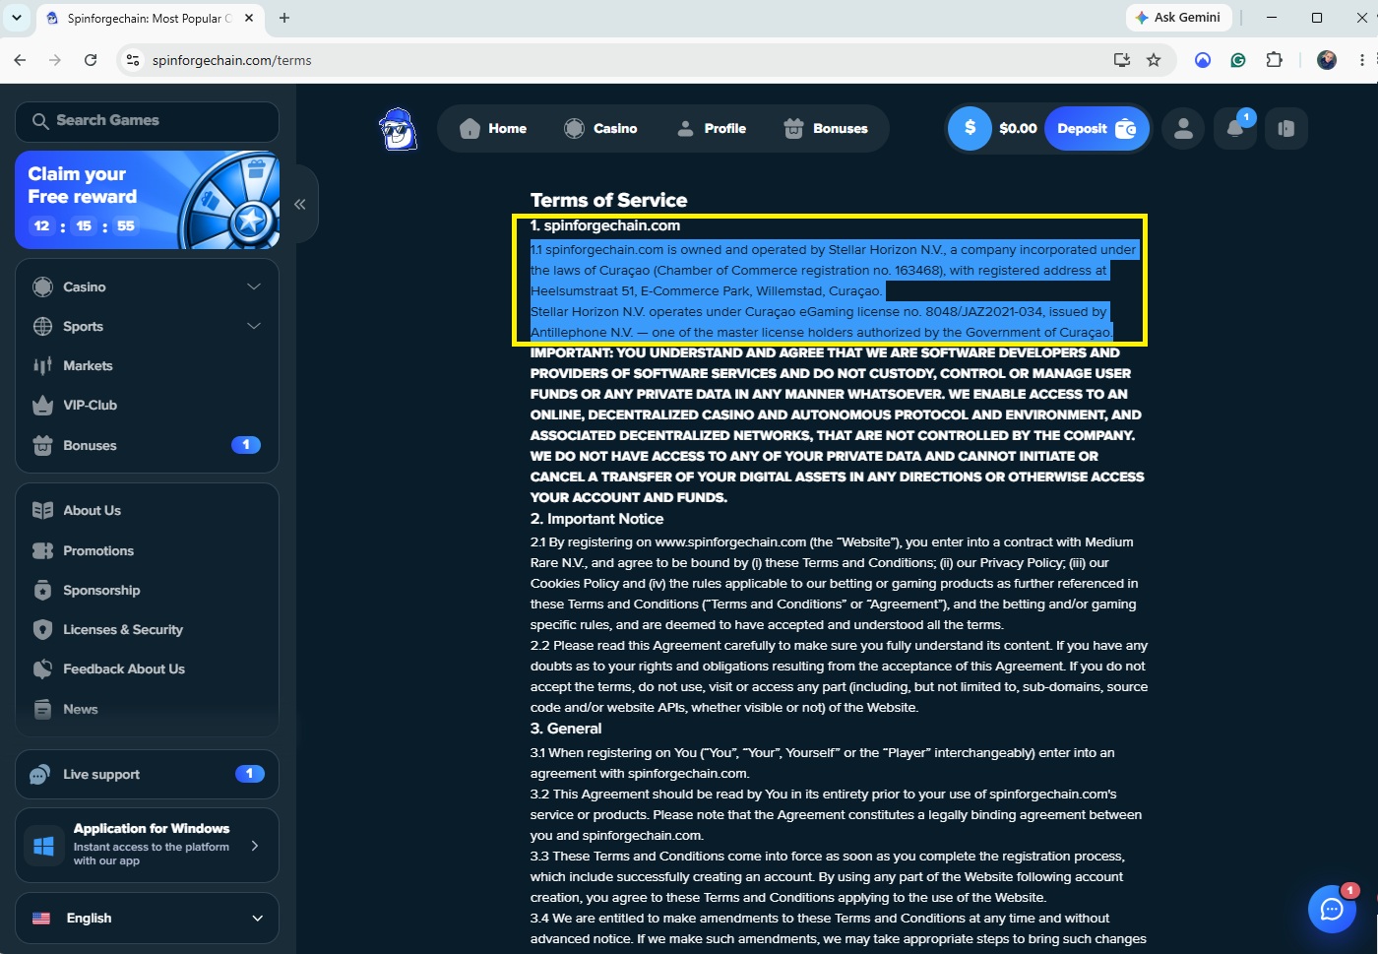Click the green Grammarly extension icon
This screenshot has width=1378, height=954.
pos(1238,60)
